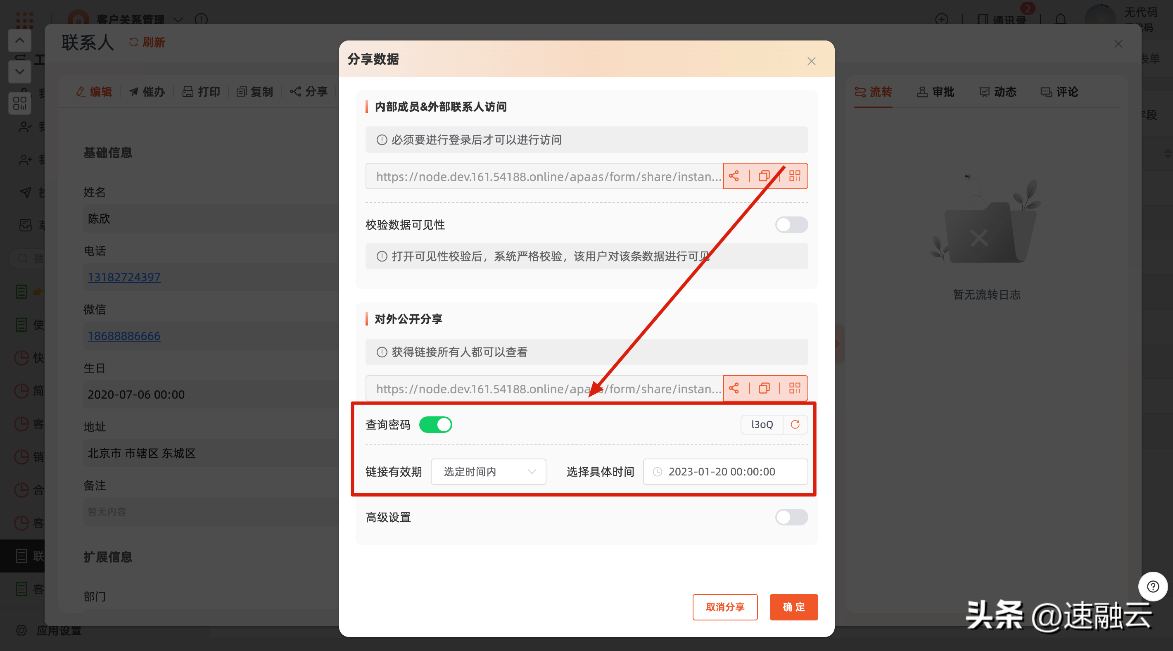Click share icon in public share link row

coord(734,388)
